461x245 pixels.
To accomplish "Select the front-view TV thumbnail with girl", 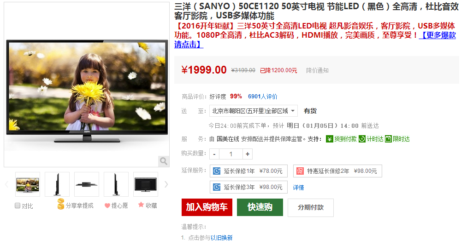I will click(x=28, y=184).
